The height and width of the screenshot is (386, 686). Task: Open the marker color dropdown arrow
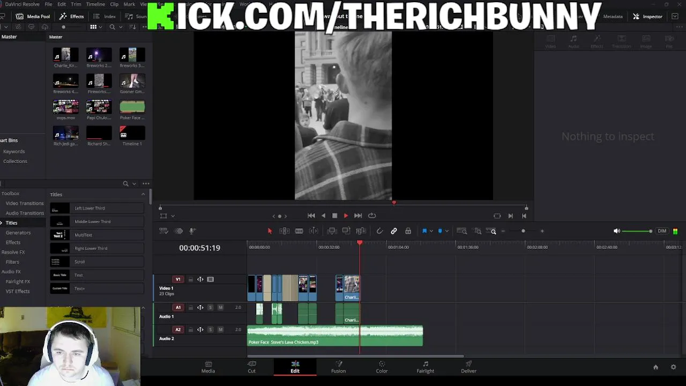click(x=446, y=231)
